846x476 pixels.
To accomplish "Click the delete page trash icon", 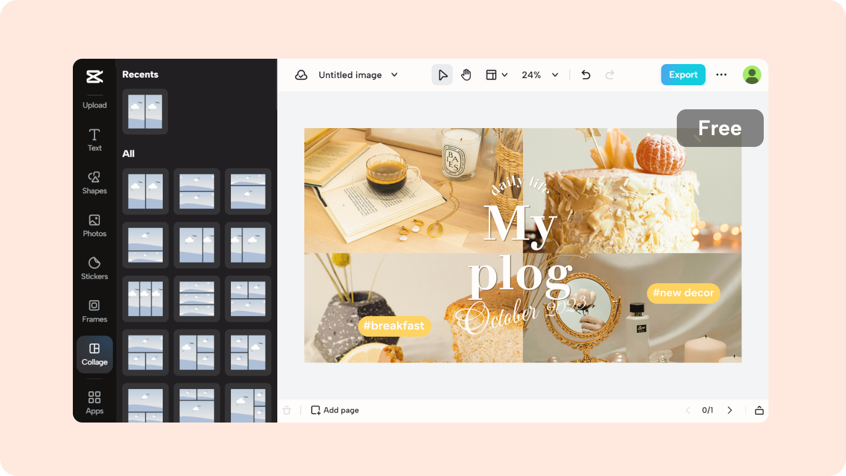I will tap(287, 410).
